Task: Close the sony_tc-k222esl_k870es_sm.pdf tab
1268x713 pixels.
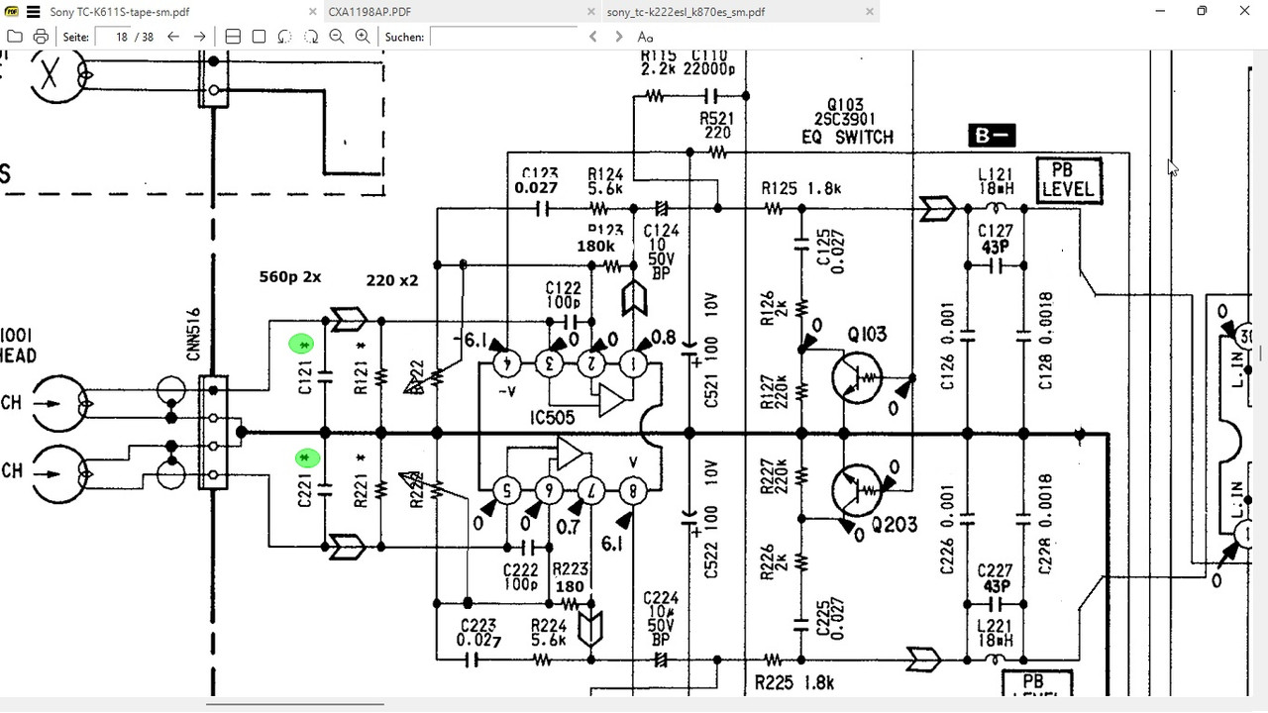Action: [x=870, y=12]
